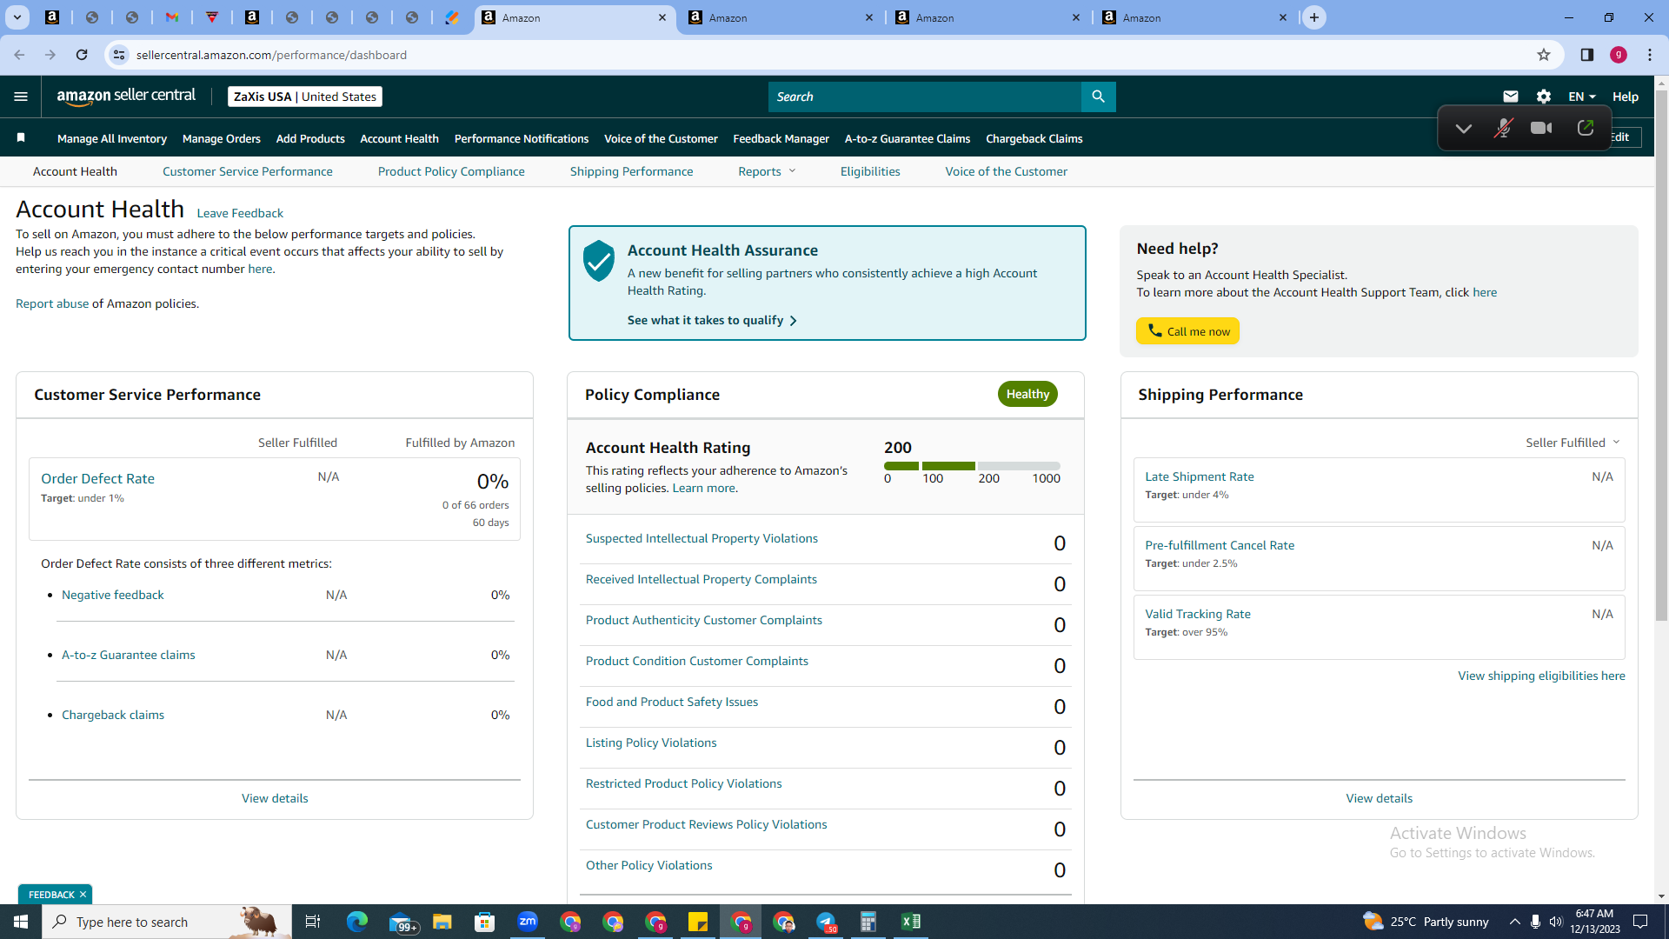Viewport: 1669px width, 939px height.
Task: Open Zoom from the taskbar
Action: 528,922
